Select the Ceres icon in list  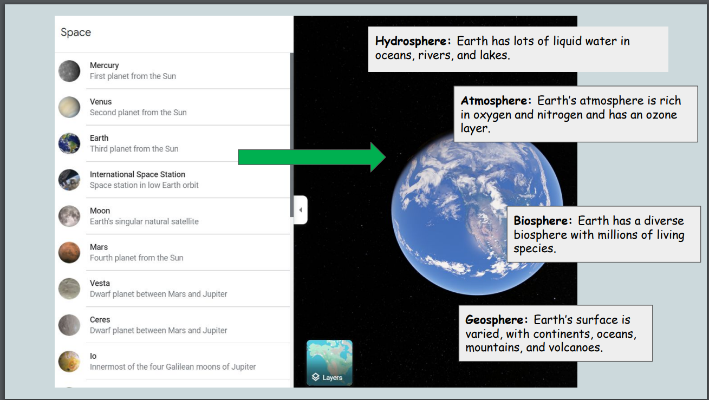click(69, 325)
